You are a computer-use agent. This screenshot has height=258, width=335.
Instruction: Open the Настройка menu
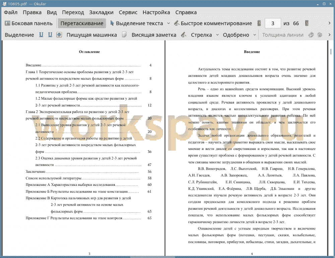(x=156, y=12)
